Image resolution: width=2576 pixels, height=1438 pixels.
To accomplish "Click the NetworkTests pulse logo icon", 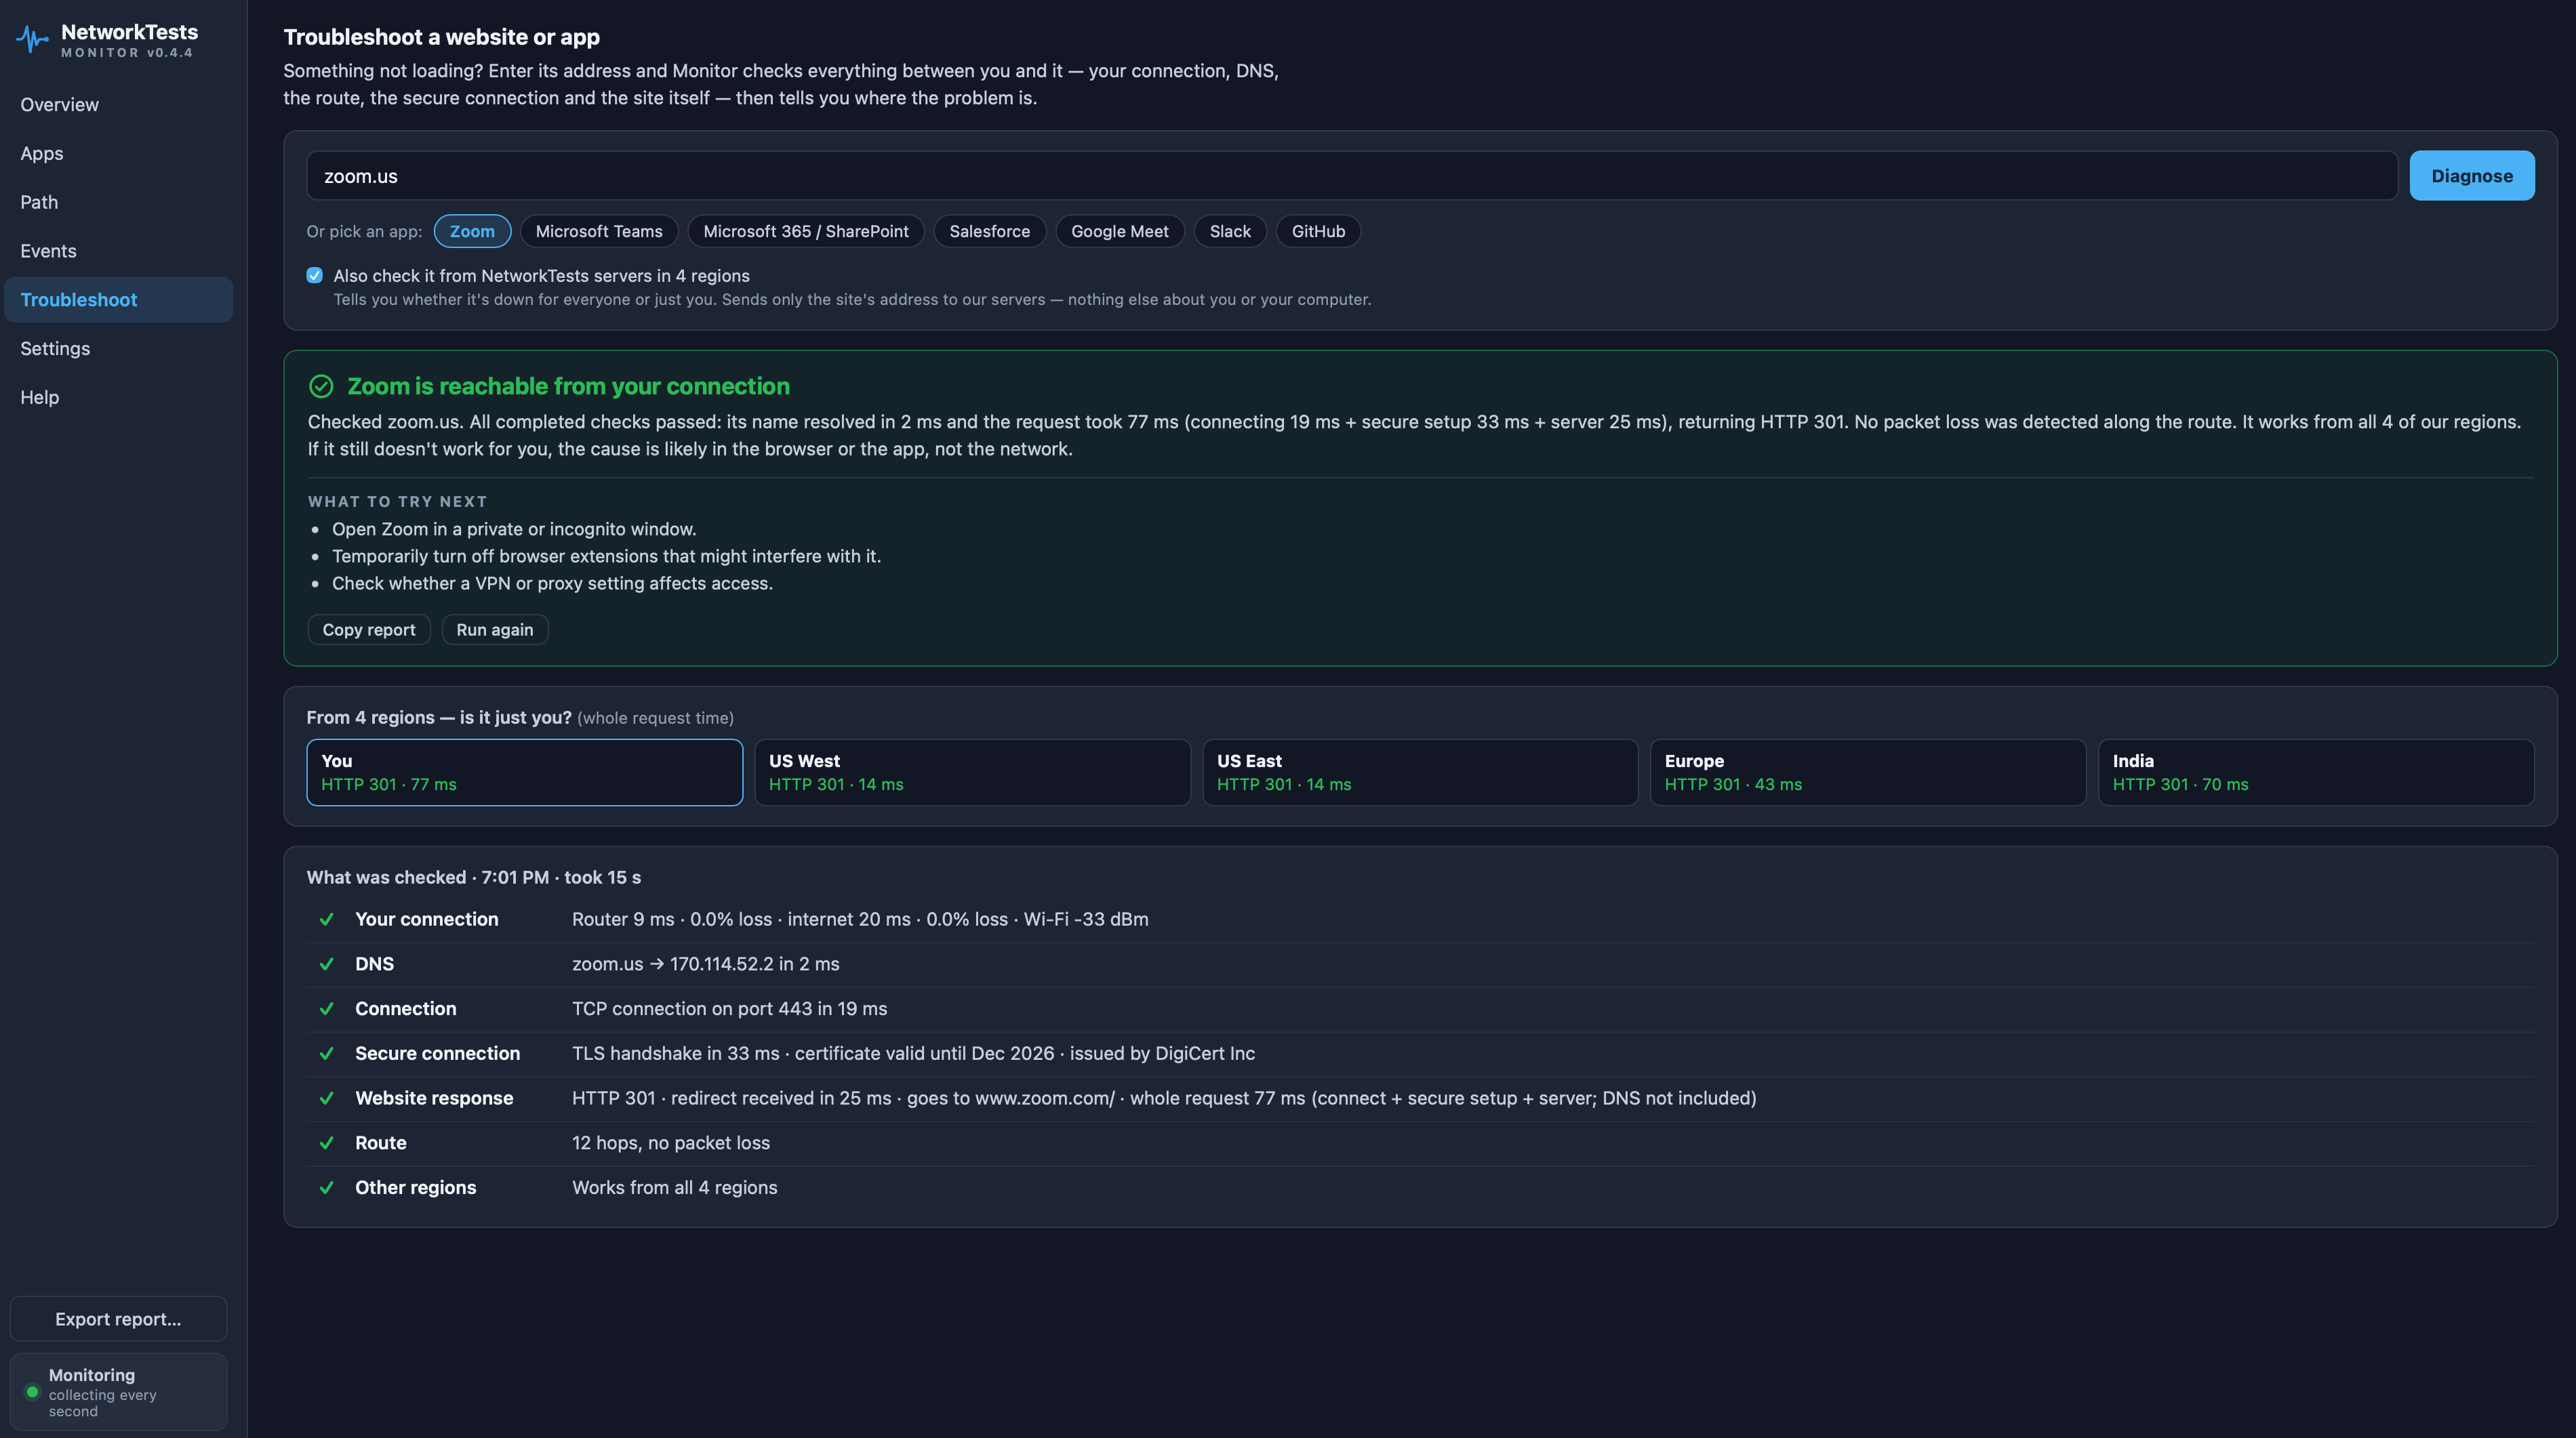I will [32, 39].
